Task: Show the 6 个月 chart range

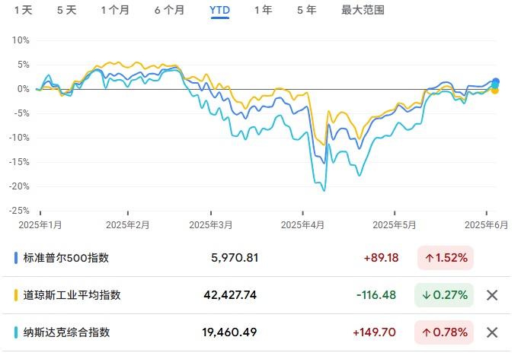Action: click(169, 11)
